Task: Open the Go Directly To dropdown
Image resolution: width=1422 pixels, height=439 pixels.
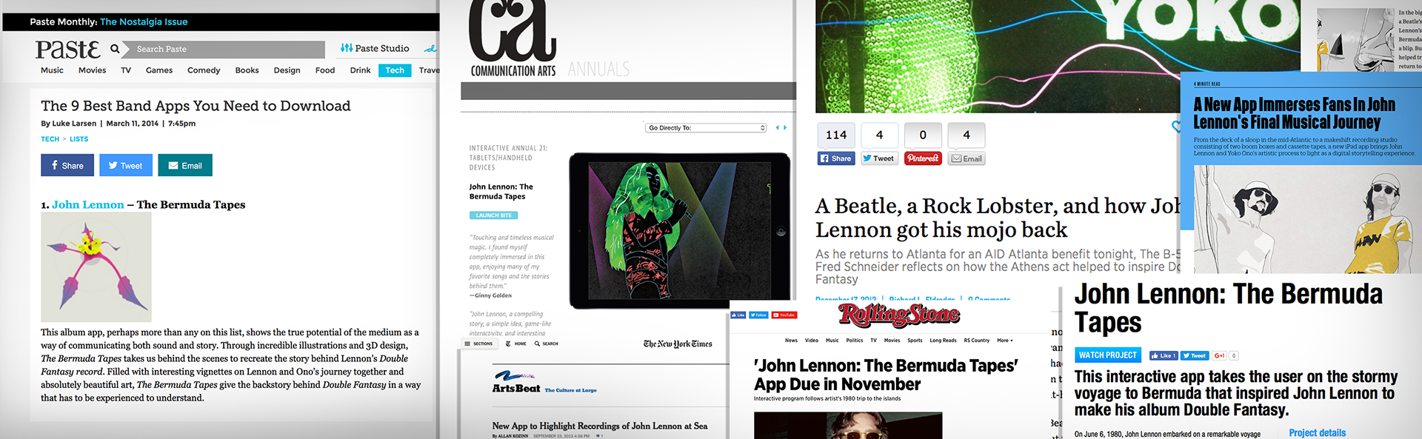Action: click(x=706, y=128)
